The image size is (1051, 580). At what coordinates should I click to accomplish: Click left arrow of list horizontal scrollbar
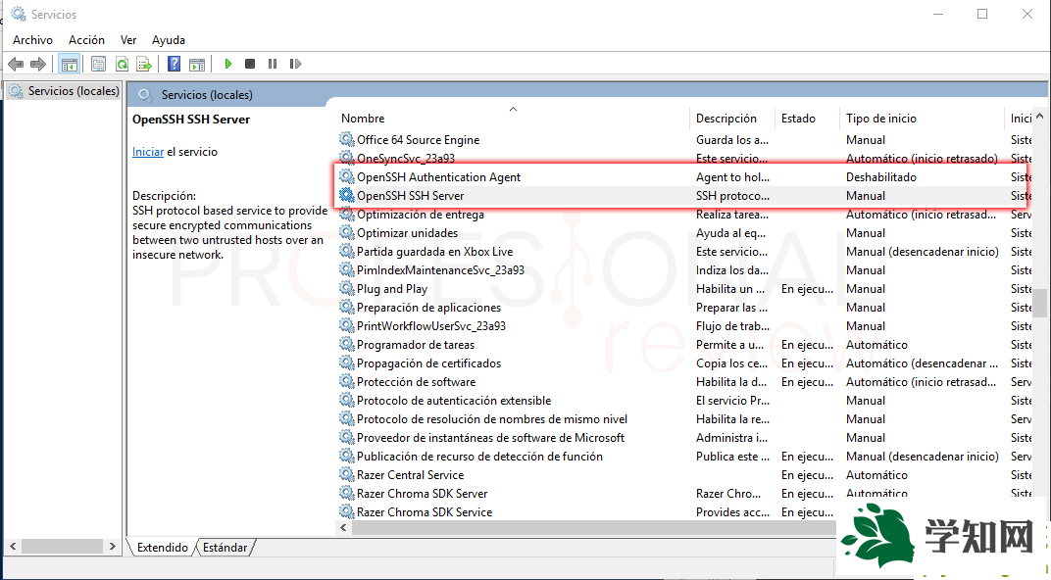point(344,528)
